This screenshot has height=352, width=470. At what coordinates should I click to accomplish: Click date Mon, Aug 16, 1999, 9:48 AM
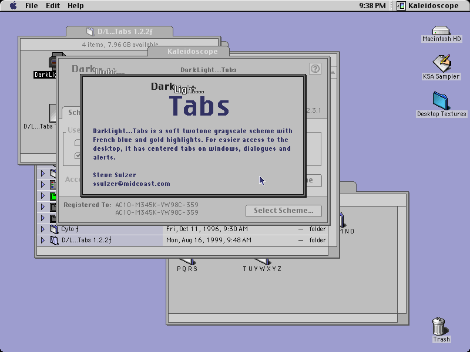pos(209,240)
